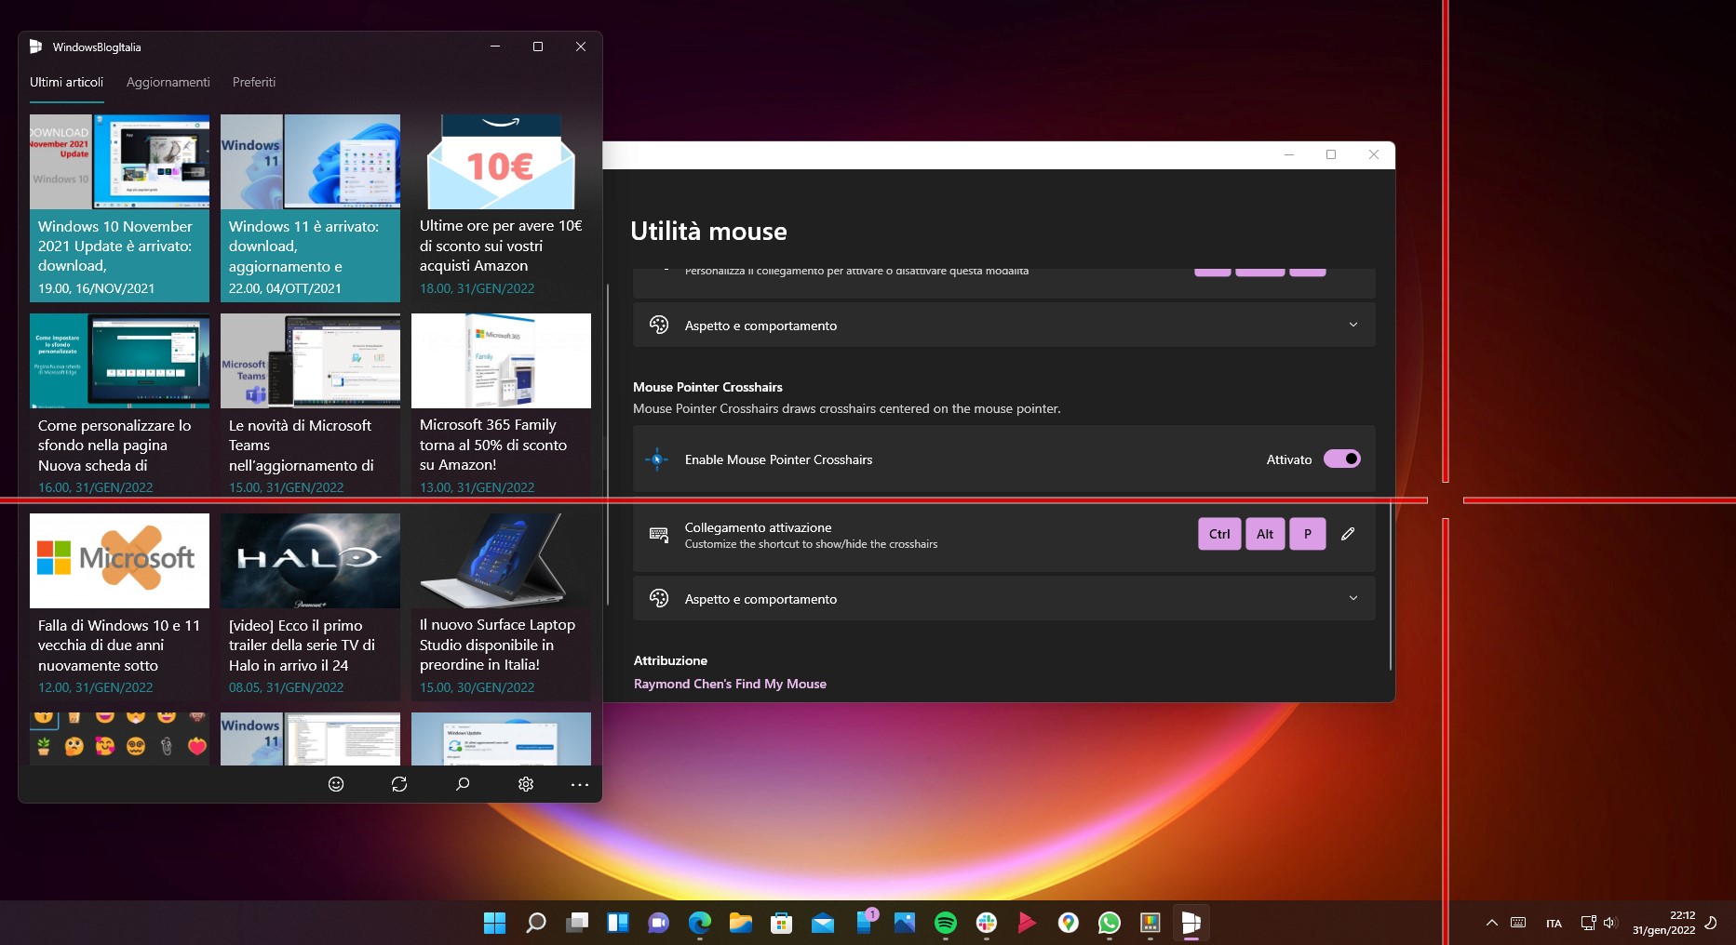Switch to Preferiti tab
Image resolution: width=1736 pixels, height=945 pixels.
tap(254, 82)
